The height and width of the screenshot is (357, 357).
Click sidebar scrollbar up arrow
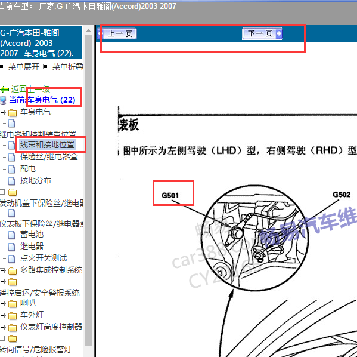pos(89,30)
